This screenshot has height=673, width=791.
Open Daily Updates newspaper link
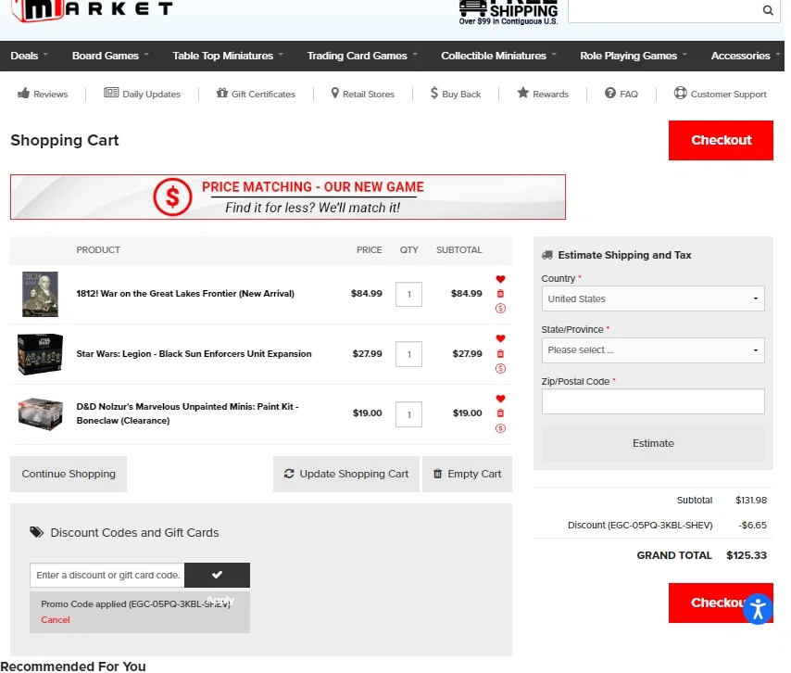(142, 94)
